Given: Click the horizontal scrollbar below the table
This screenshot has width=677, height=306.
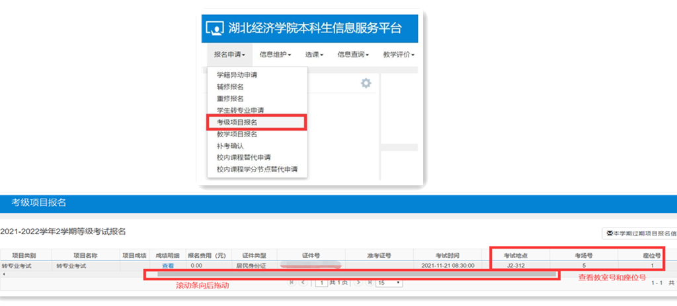Looking at the screenshot, I should click(x=350, y=274).
